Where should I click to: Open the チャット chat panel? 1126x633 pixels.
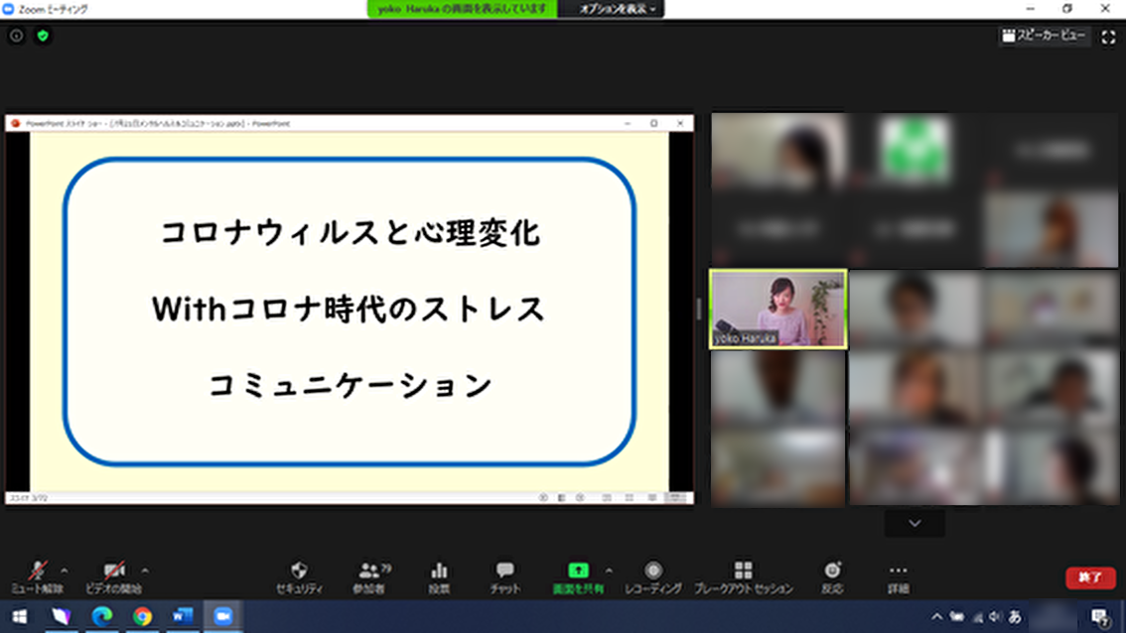coord(505,576)
